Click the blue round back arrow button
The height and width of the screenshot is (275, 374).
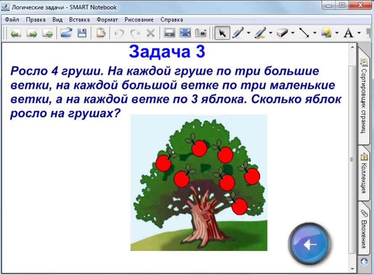coord(310,244)
